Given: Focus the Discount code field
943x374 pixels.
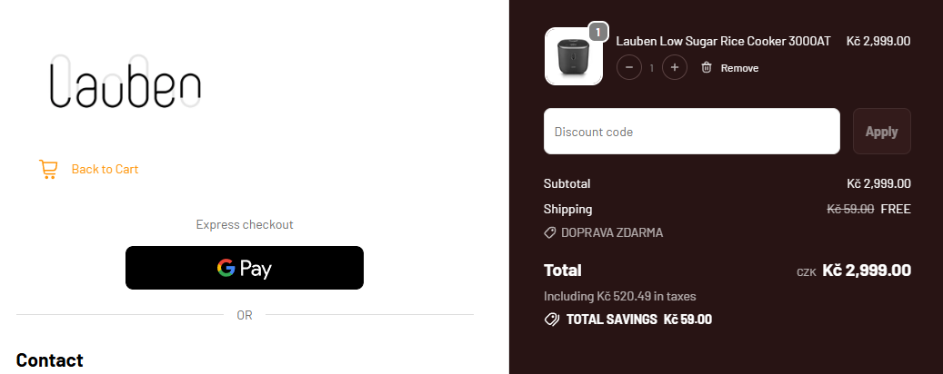Looking at the screenshot, I should (691, 132).
